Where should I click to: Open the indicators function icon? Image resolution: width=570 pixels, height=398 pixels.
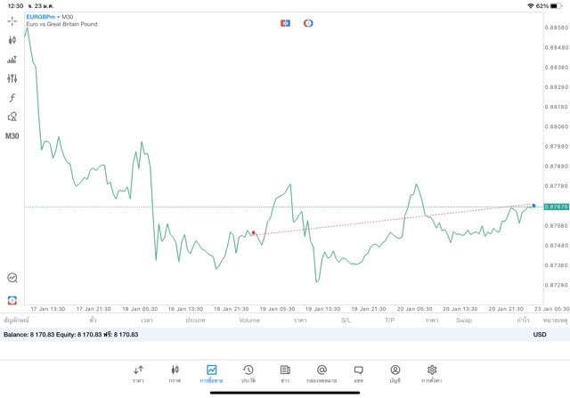[12, 97]
